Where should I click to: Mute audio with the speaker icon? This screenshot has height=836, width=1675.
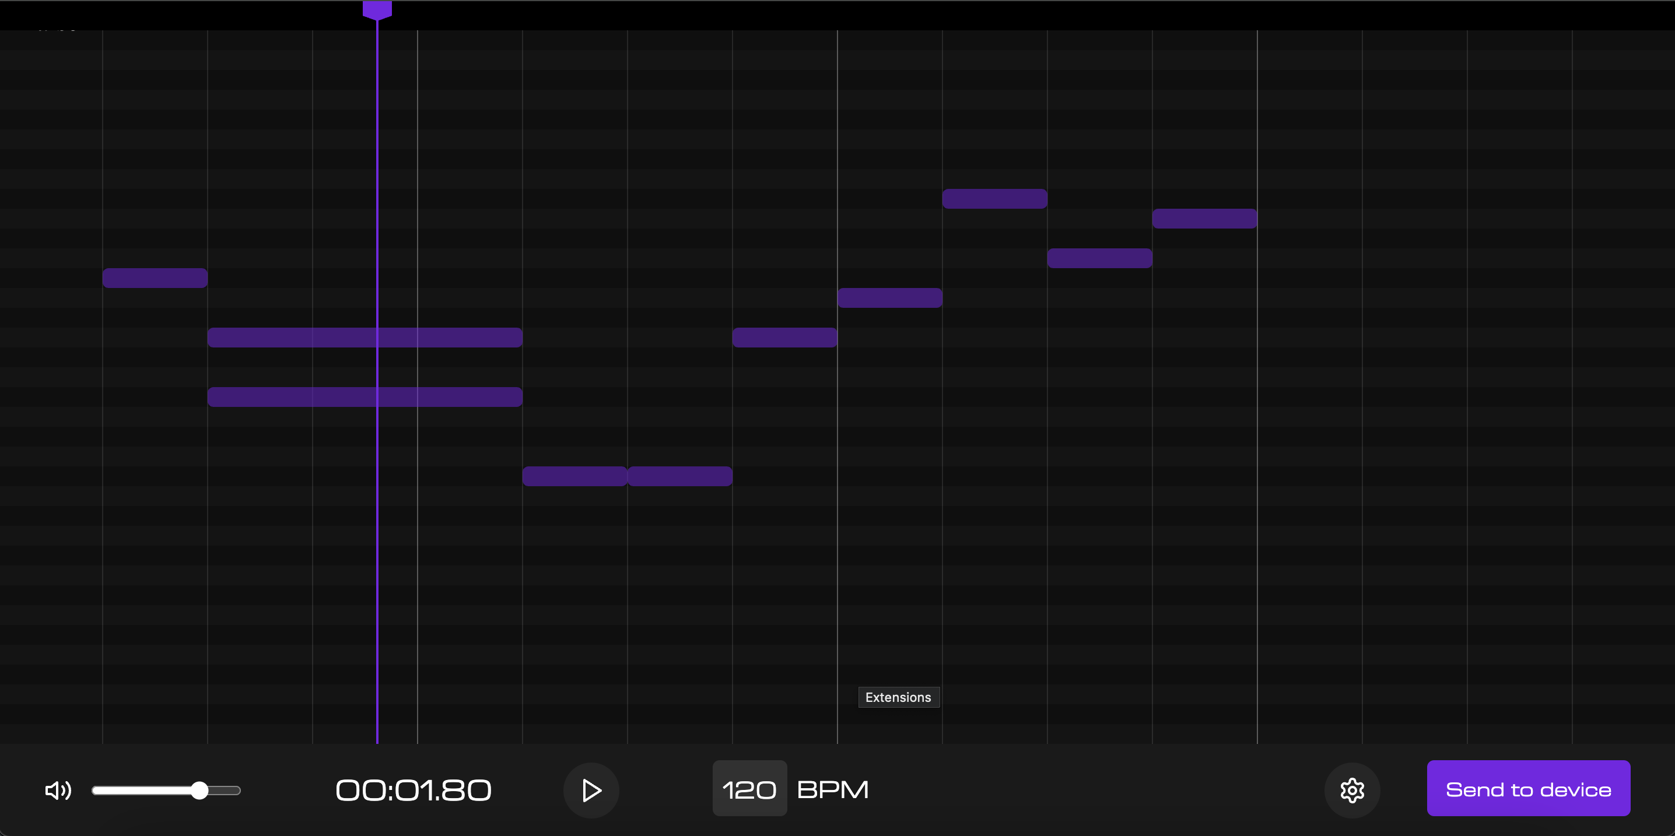[58, 791]
